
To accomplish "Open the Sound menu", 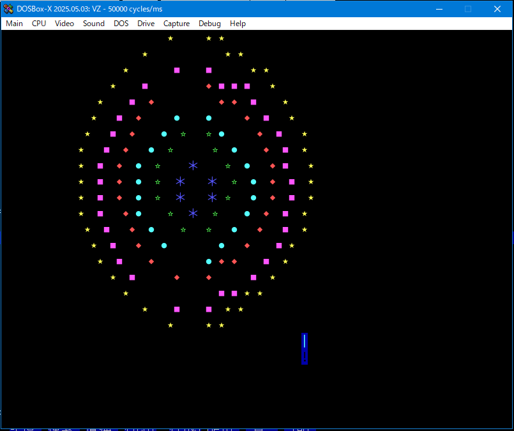I will 93,24.
